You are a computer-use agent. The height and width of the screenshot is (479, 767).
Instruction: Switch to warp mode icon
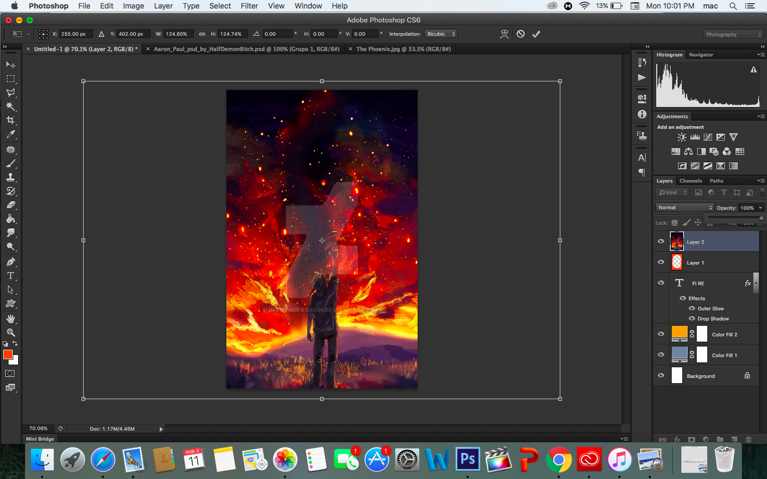[504, 34]
